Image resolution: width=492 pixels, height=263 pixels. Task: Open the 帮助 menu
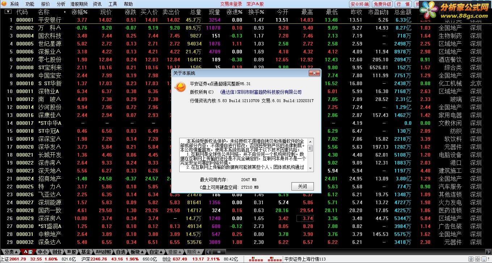128,4
